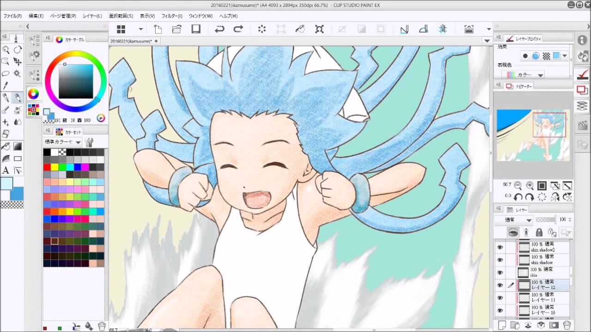Open the command bar grid dropdown arrow

pyautogui.click(x=141, y=29)
